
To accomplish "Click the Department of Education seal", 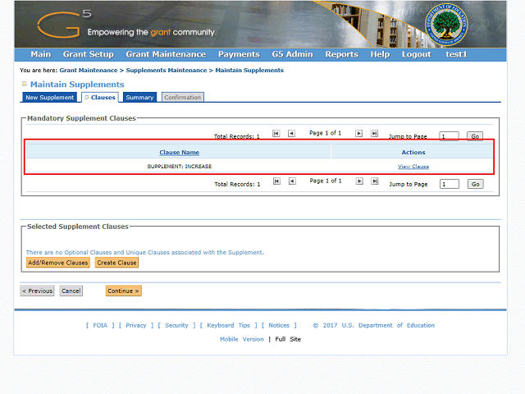I will point(446,25).
